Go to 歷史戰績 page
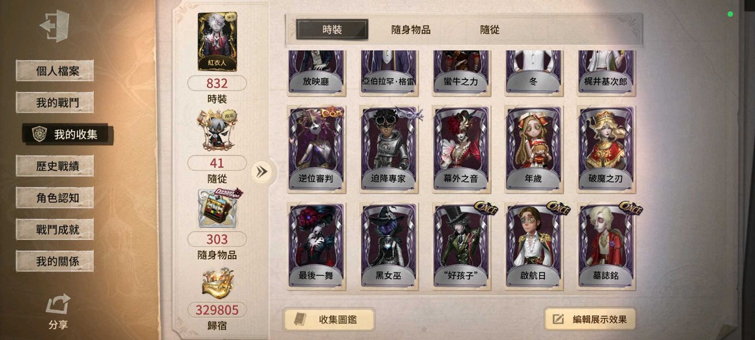755x340 pixels. click(55, 166)
